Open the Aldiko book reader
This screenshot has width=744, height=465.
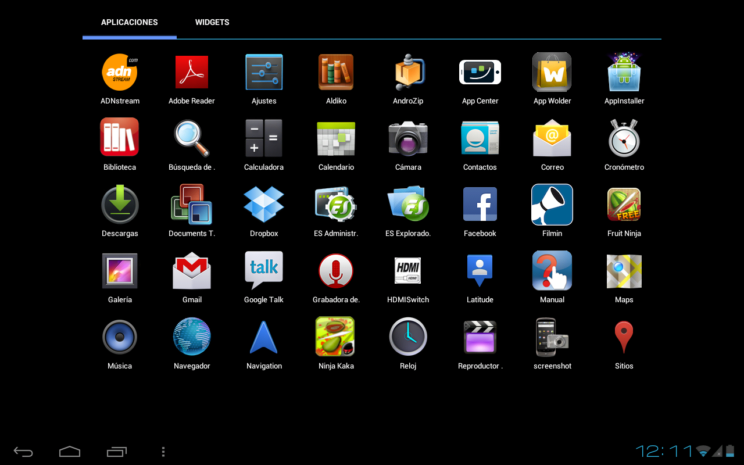(x=336, y=73)
